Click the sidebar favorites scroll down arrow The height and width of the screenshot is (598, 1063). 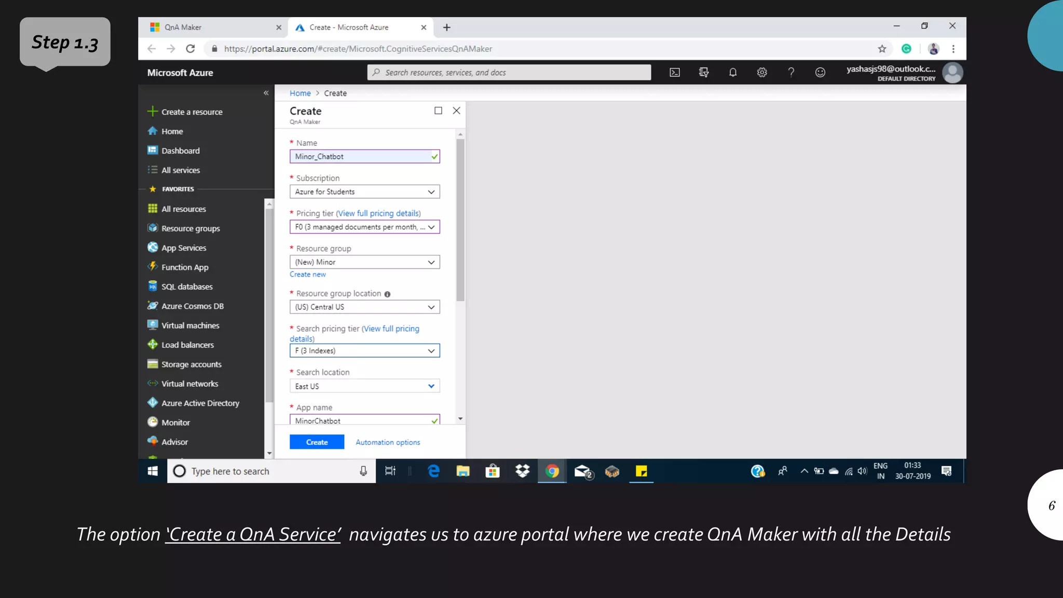tap(269, 453)
